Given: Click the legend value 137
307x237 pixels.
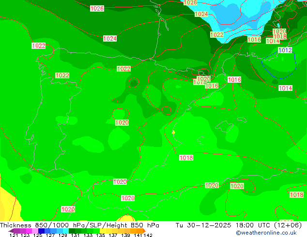Looking at the screenshot, I should pos(113,235).
